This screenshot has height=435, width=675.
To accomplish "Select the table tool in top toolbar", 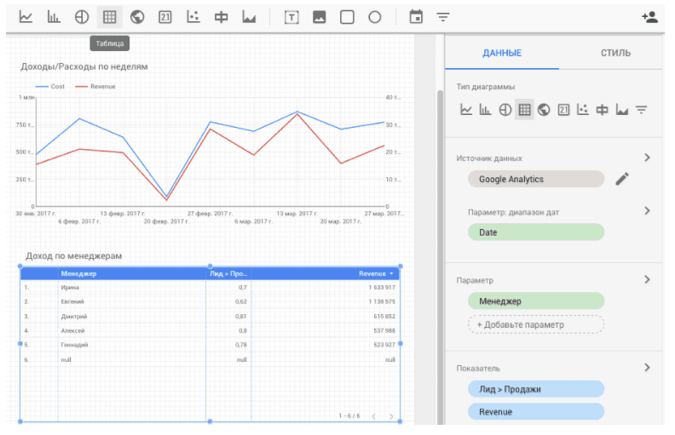I will [109, 17].
